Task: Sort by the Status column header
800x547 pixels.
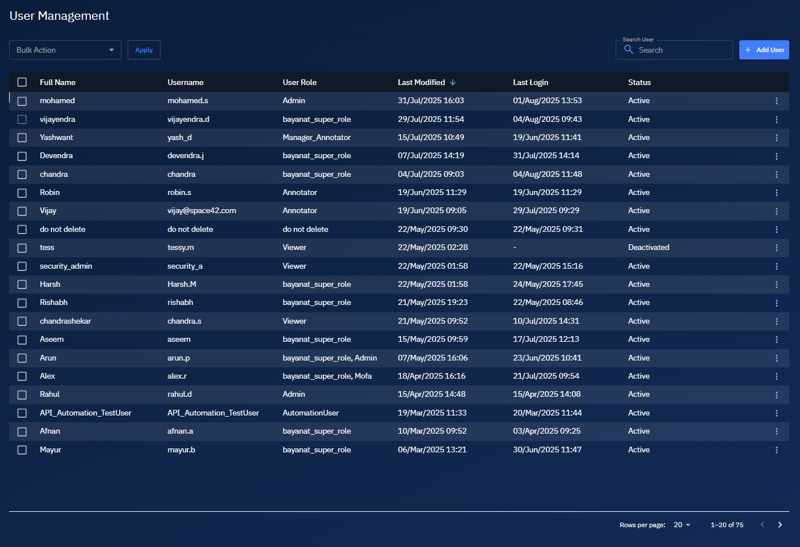Action: point(639,82)
